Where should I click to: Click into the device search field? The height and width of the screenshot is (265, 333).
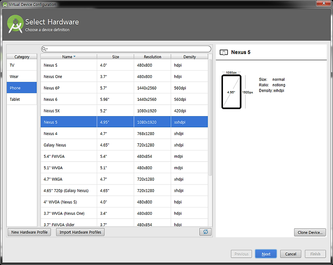126,49
